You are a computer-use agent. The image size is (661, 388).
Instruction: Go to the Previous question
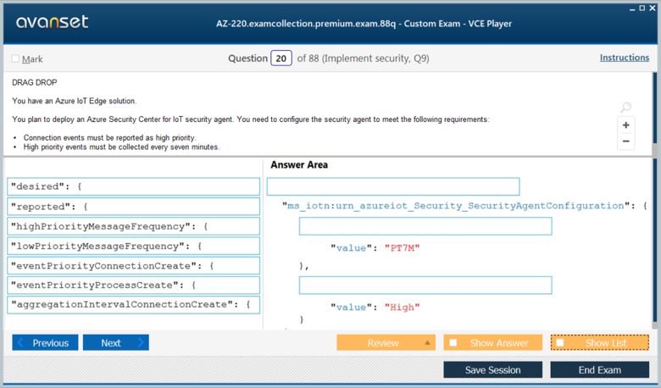point(45,342)
